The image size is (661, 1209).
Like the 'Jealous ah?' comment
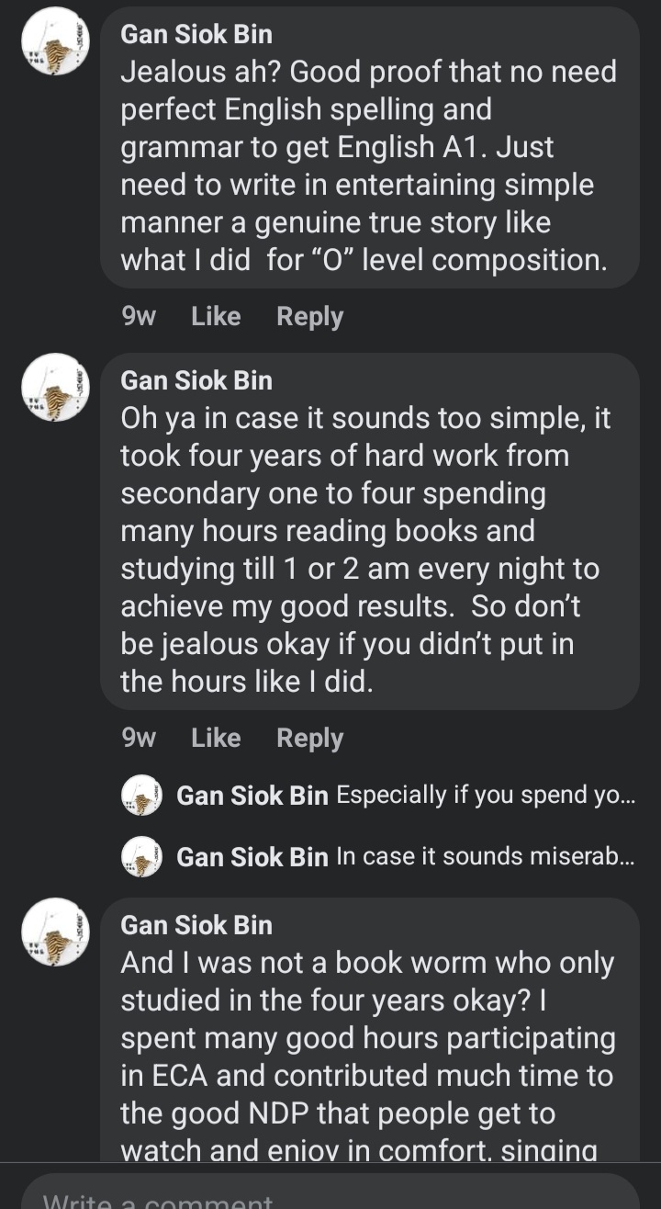click(216, 317)
